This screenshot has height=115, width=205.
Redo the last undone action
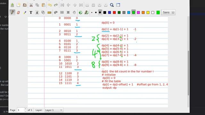click(x=56, y=5)
